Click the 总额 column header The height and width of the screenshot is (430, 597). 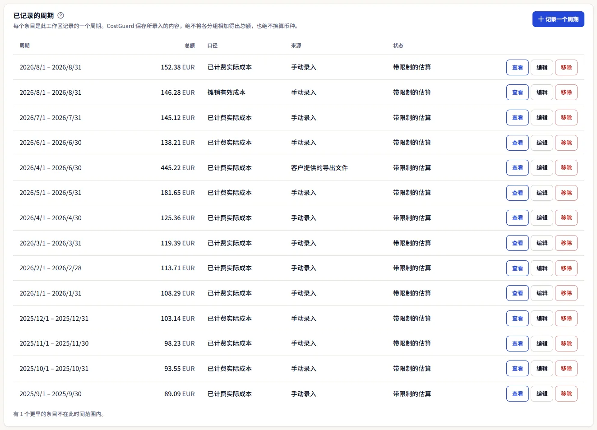click(190, 46)
